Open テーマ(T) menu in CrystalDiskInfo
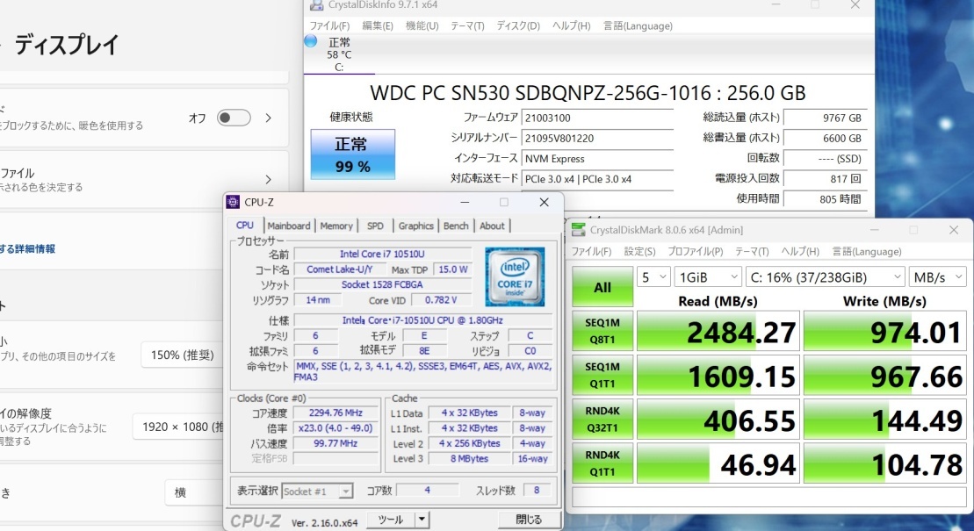The height and width of the screenshot is (531, 974). [467, 25]
